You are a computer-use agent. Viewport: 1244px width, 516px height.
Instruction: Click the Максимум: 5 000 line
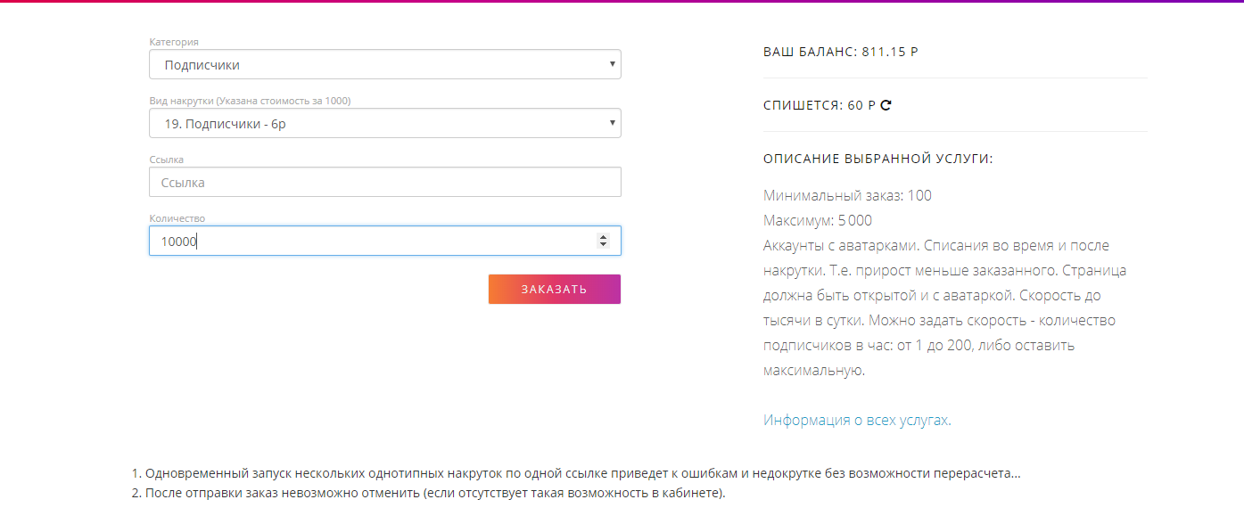tap(818, 220)
